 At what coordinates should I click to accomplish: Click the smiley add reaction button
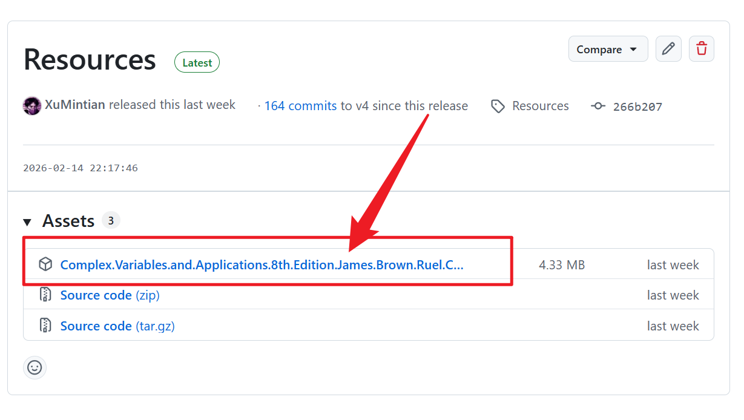pyautogui.click(x=35, y=367)
